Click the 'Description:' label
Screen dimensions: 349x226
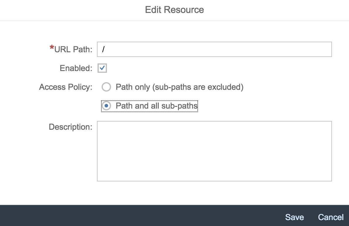(71, 127)
